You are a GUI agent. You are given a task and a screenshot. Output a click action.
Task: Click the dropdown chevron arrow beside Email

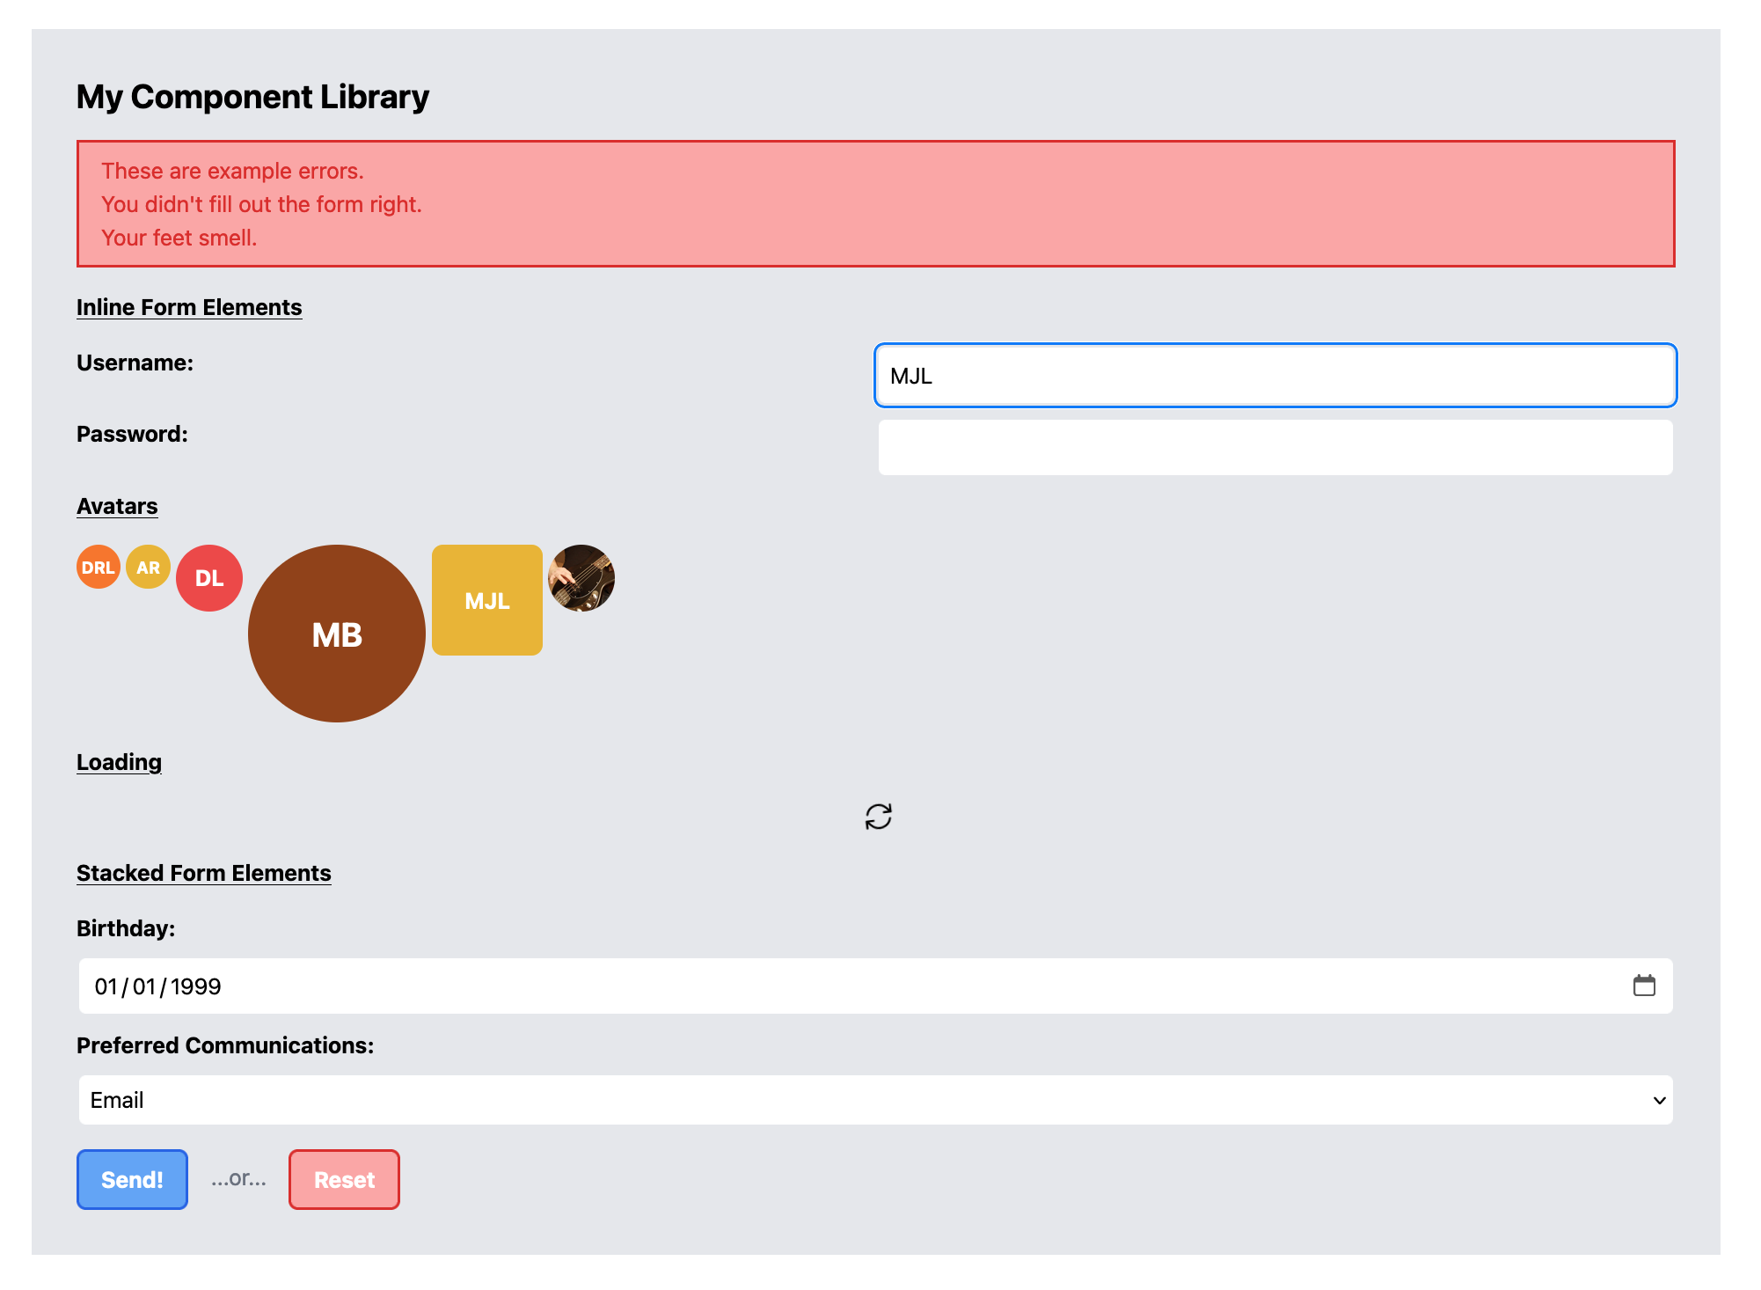1659,1100
